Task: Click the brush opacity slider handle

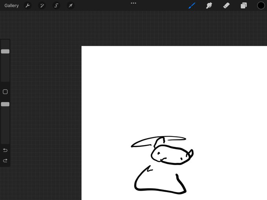Action: point(5,104)
